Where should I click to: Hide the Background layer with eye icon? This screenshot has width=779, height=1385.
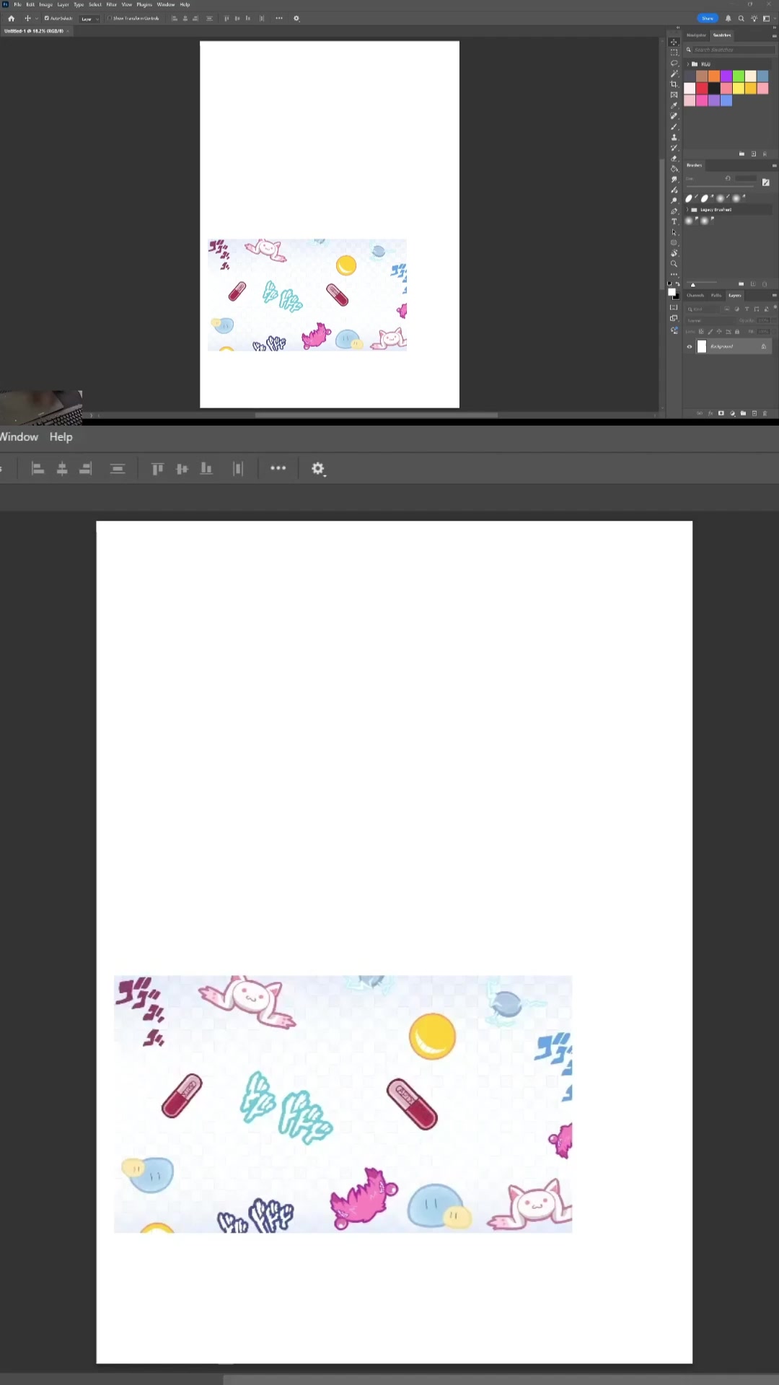[x=690, y=347]
